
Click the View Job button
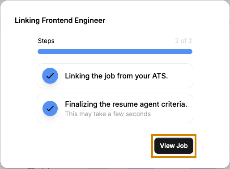pyautogui.click(x=174, y=146)
